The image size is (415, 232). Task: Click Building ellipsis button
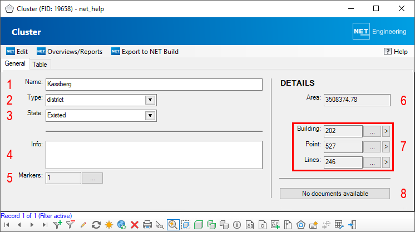pos(372,131)
